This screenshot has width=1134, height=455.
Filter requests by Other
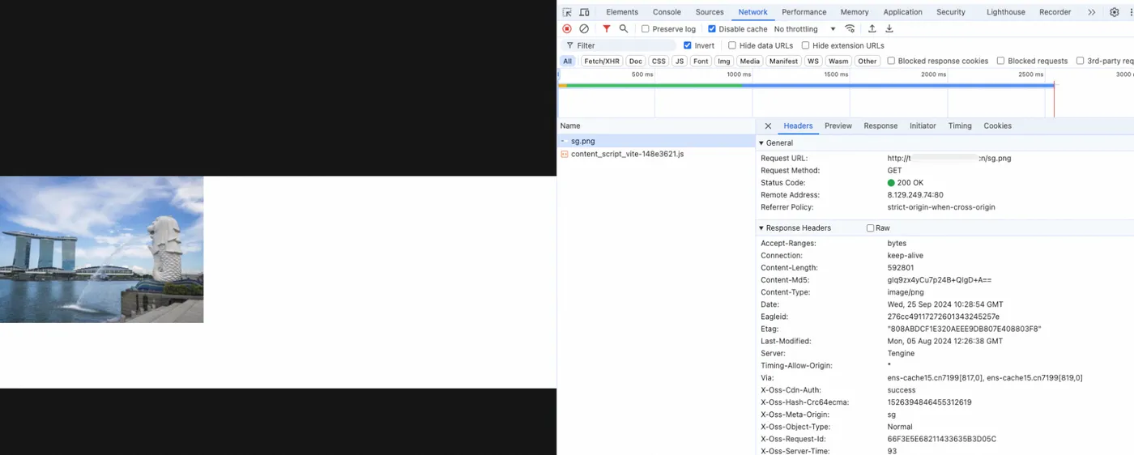coord(868,62)
